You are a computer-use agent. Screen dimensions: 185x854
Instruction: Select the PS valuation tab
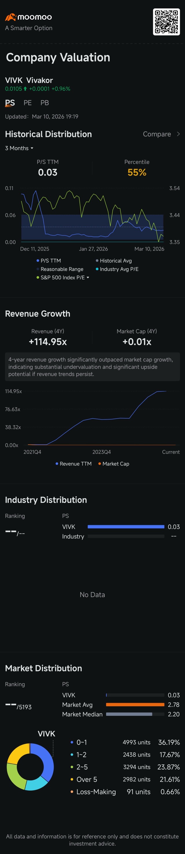tap(10, 103)
